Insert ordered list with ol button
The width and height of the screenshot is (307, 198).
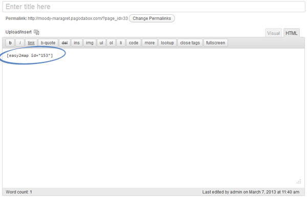pyautogui.click(x=111, y=42)
